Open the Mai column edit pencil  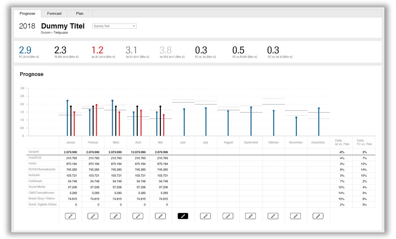point(160,216)
